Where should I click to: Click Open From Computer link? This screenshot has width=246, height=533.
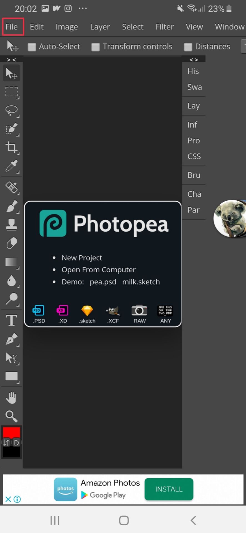99,270
